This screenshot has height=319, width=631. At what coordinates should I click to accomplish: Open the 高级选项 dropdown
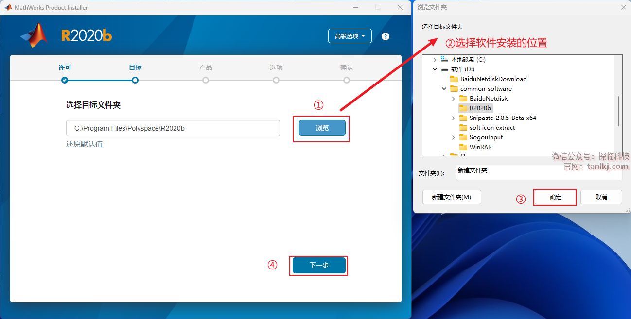tap(350, 36)
